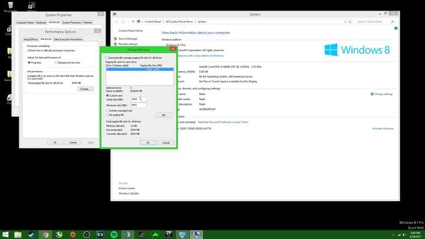
Task: Open Spotify from the taskbar
Action: (114, 234)
